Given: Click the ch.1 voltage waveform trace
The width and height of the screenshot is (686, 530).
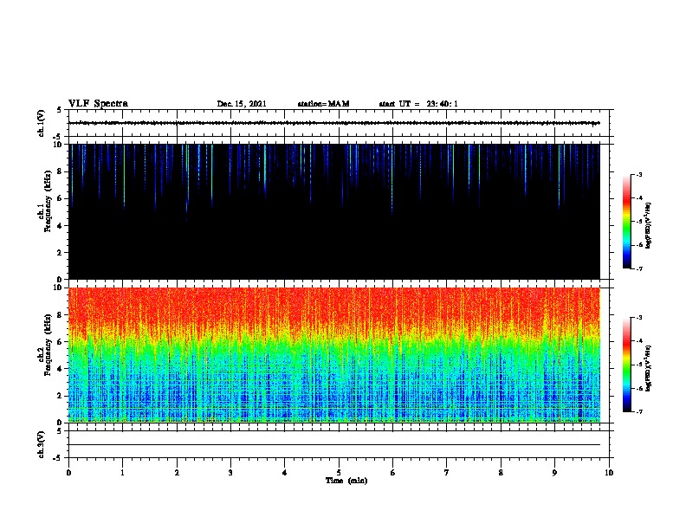Looking at the screenshot, I should click(x=334, y=123).
